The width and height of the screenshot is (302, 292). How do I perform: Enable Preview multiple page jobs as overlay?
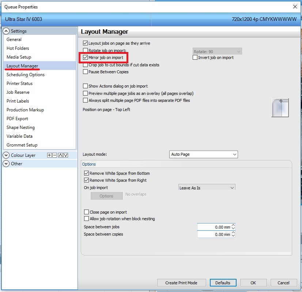pos(85,93)
